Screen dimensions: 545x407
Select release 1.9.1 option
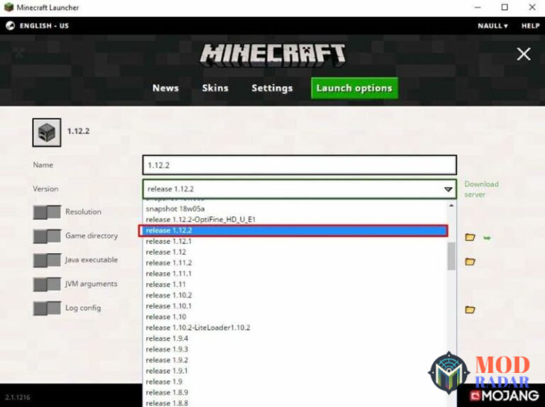(295, 371)
